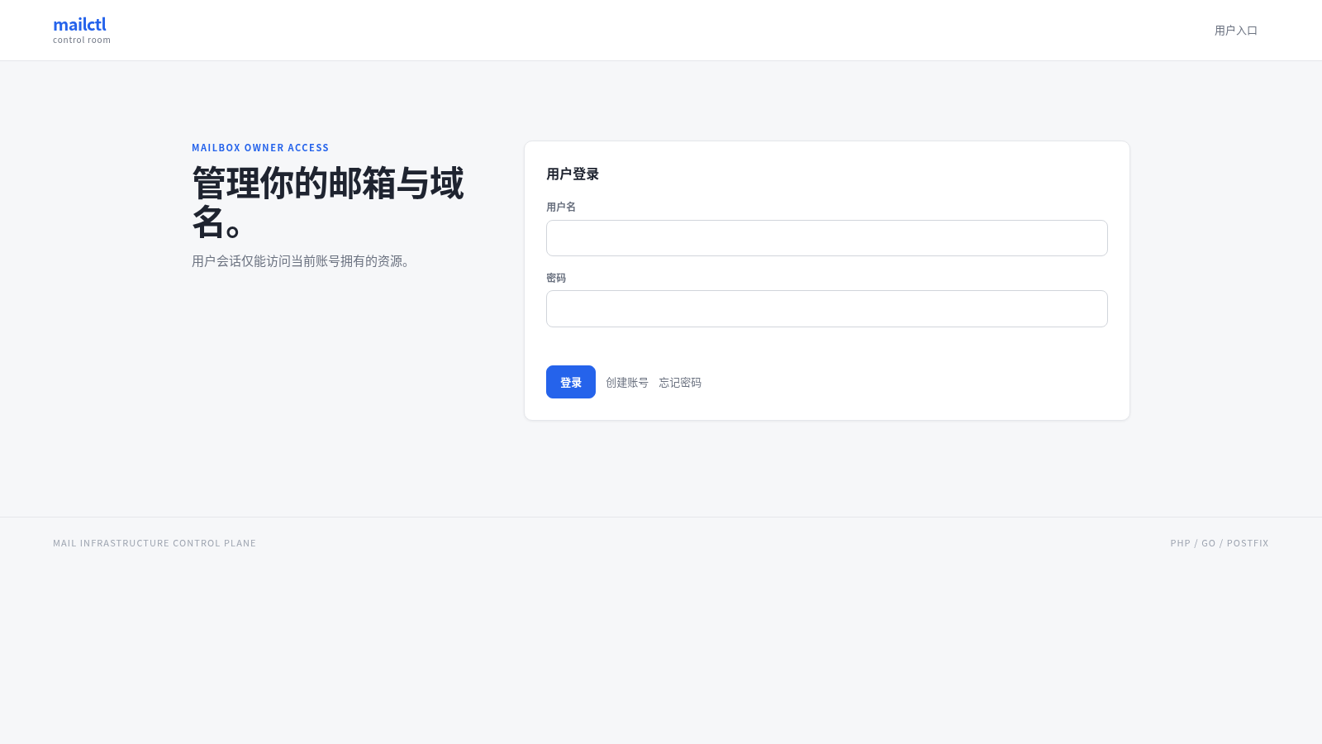Screen dimensions: 1322x744
Task: Focus the 用户名 input field
Action: (826, 238)
